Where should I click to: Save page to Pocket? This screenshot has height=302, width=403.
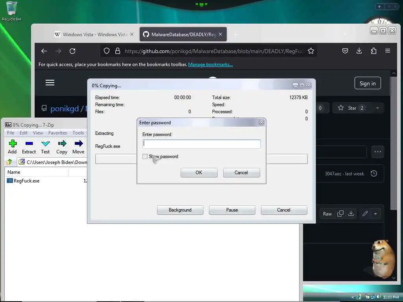point(345,51)
